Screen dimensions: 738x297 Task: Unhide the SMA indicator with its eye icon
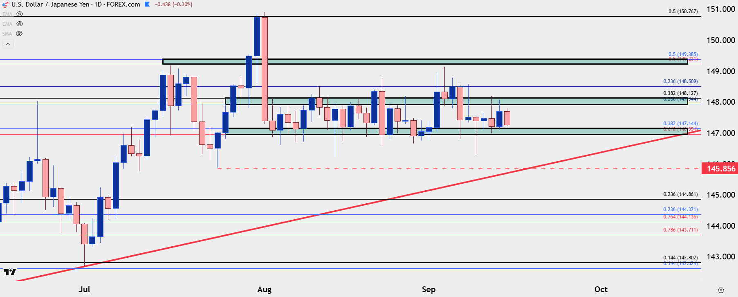19,34
